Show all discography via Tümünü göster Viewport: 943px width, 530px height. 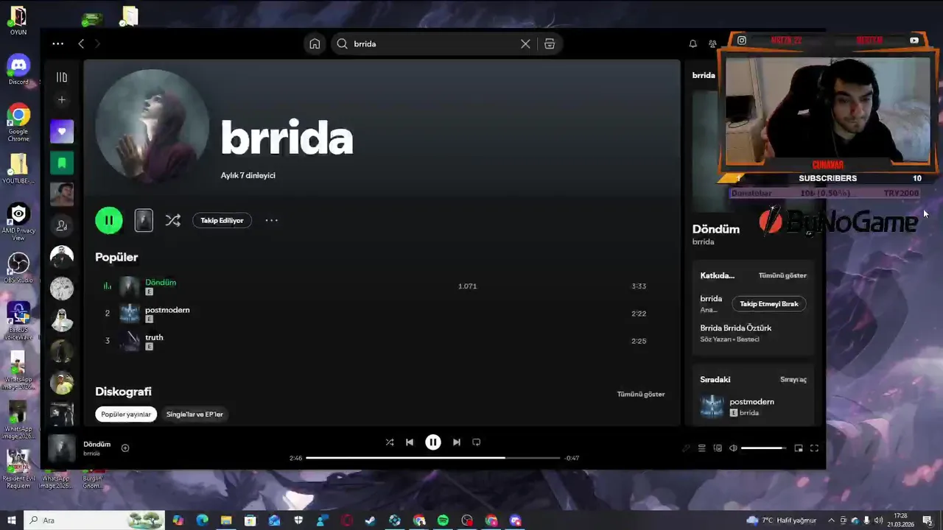pyautogui.click(x=640, y=394)
